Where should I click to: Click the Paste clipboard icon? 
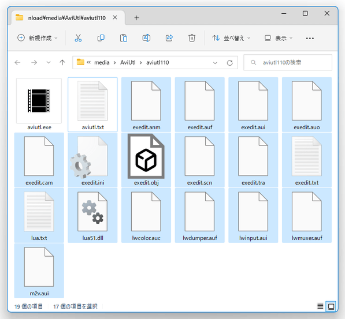[x=124, y=38]
